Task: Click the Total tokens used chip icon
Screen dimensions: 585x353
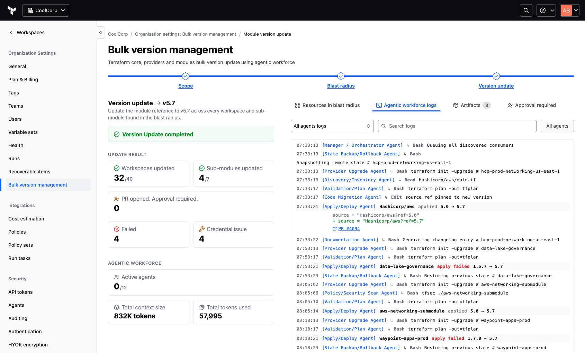Action: click(x=202, y=307)
